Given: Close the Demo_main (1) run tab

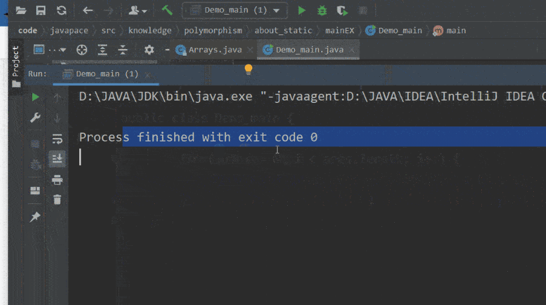Looking at the screenshot, I should (x=148, y=74).
